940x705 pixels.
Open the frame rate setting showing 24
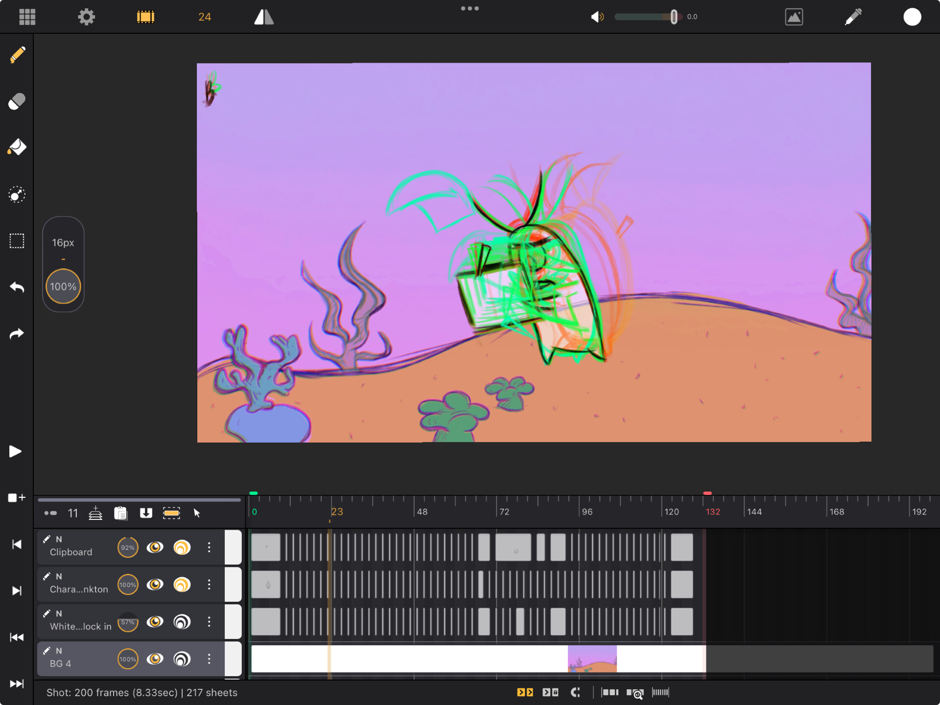[204, 16]
